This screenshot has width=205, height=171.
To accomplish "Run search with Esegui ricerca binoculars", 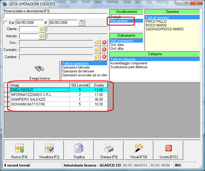I will tap(39, 71).
